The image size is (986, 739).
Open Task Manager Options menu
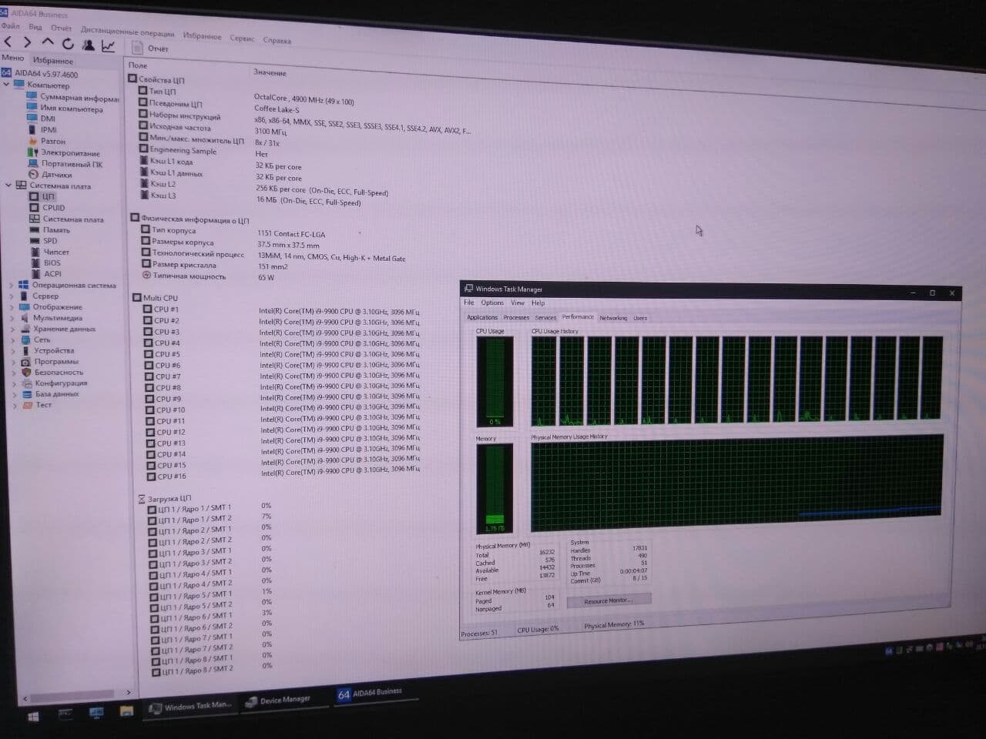click(x=492, y=303)
